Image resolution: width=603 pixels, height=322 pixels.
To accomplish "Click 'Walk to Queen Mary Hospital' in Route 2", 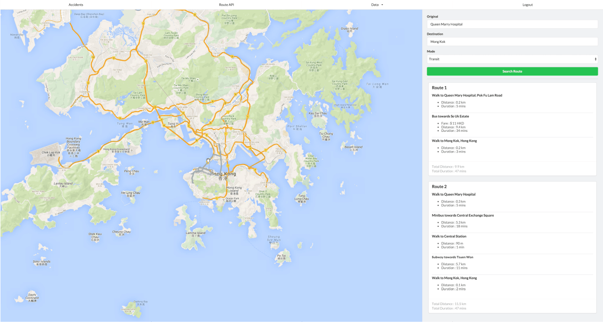I will click(x=454, y=194).
